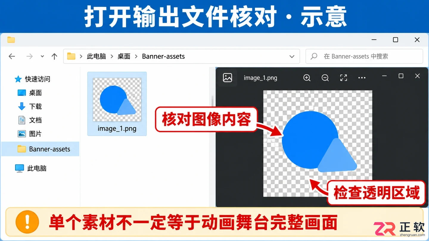Screen dimensions: 429x241
Task: Click the image_1.png title in the image viewer
Action: 260,78
